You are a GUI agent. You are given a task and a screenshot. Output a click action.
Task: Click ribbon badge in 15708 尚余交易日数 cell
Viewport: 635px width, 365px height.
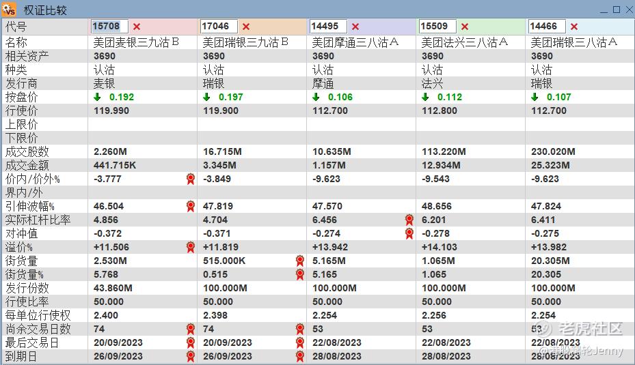coord(190,329)
